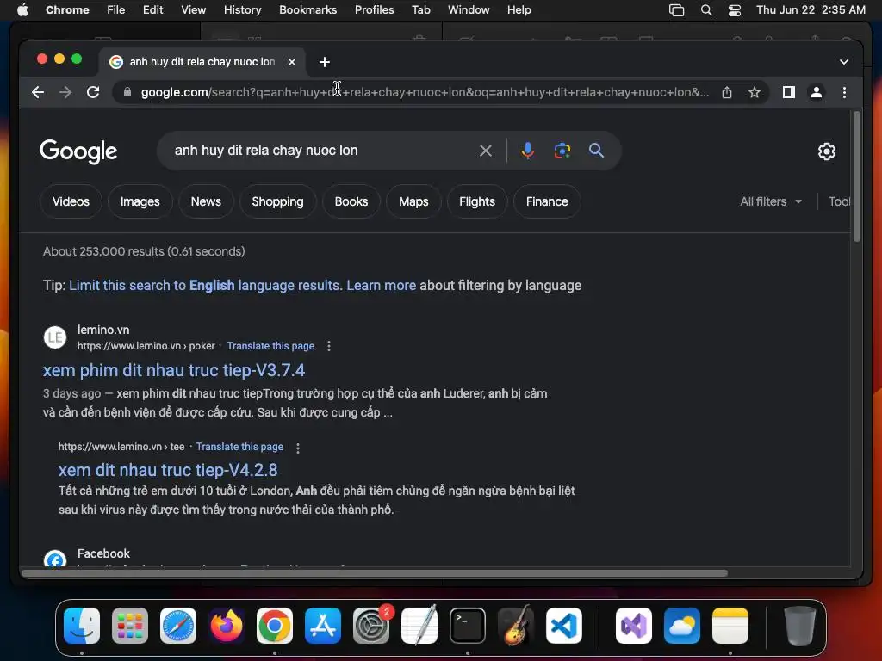The height and width of the screenshot is (661, 882).
Task: Launch Firefox from the Dock
Action: tap(227, 626)
